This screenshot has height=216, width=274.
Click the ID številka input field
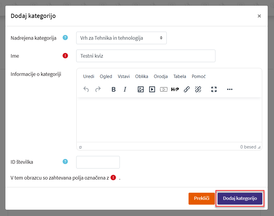click(98, 162)
